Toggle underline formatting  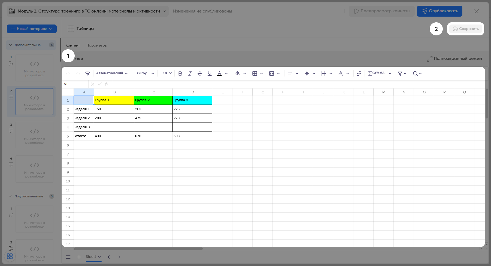(210, 74)
